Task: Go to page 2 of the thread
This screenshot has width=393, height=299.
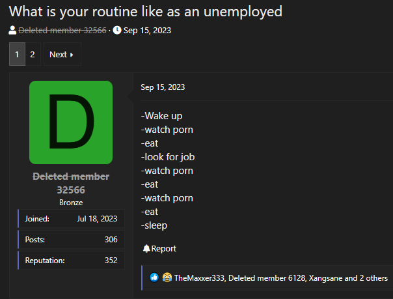Action: pyautogui.click(x=33, y=54)
